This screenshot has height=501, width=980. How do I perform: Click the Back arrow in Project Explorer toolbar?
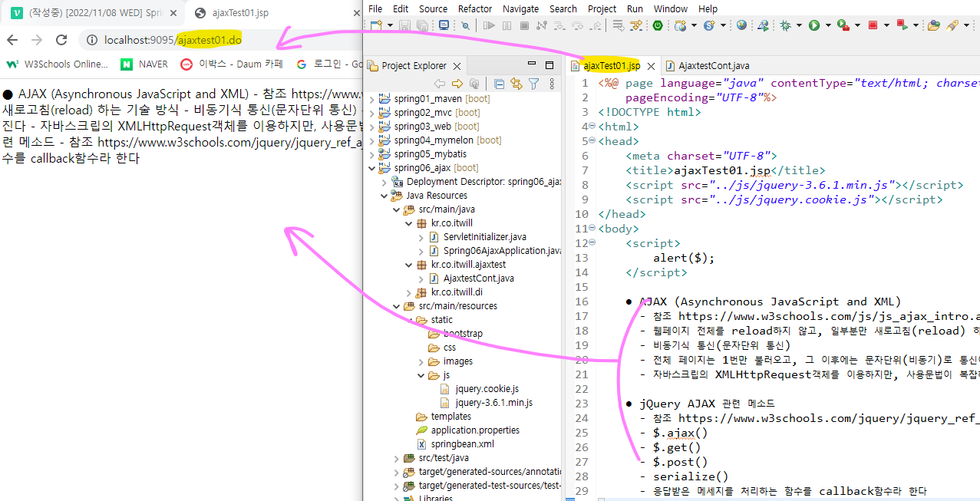point(439,84)
